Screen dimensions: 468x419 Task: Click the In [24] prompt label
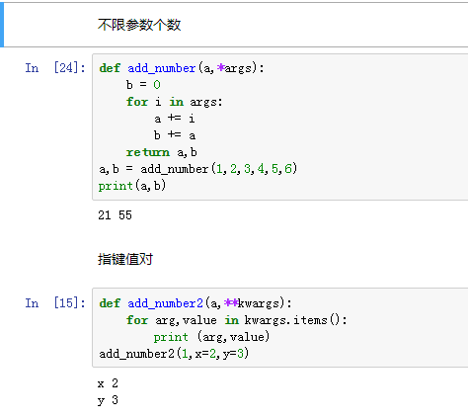(x=55, y=68)
